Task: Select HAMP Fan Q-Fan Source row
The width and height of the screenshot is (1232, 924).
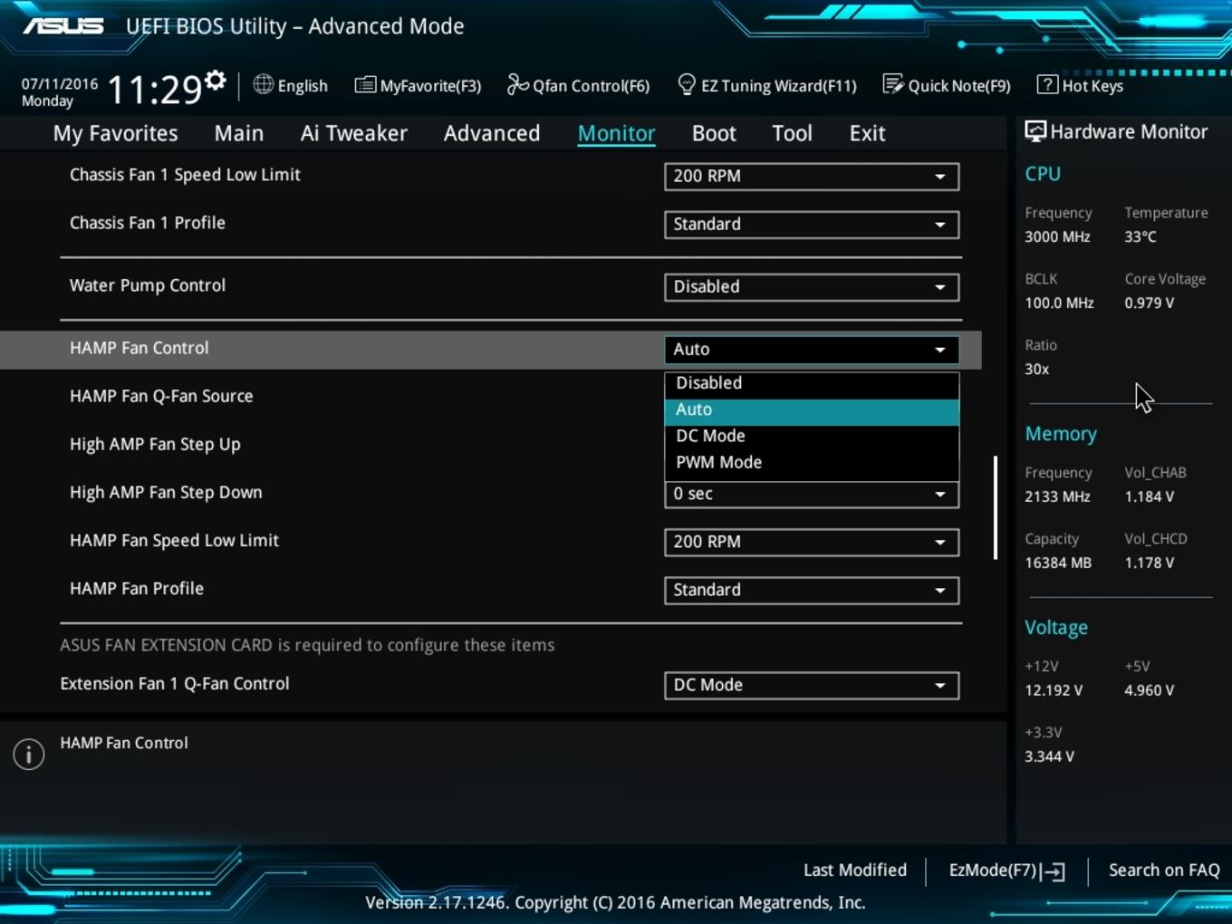Action: (x=161, y=396)
